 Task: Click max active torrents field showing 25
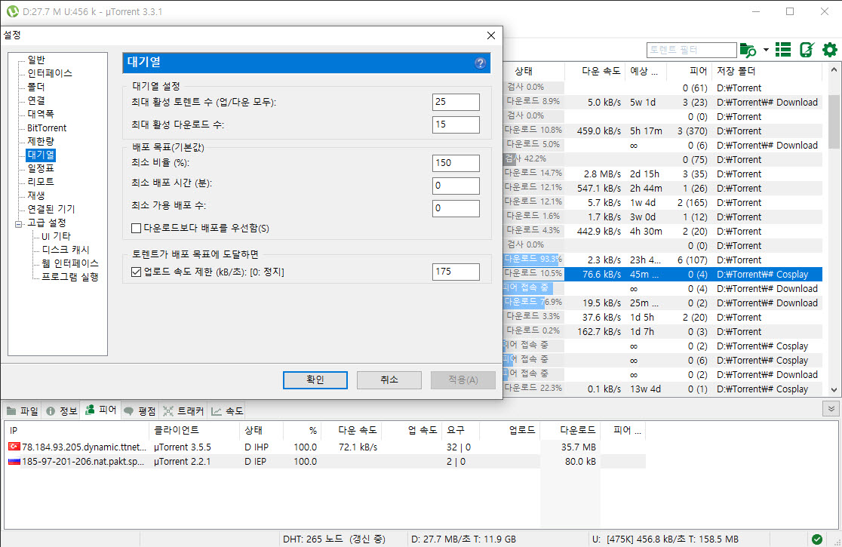coord(456,102)
